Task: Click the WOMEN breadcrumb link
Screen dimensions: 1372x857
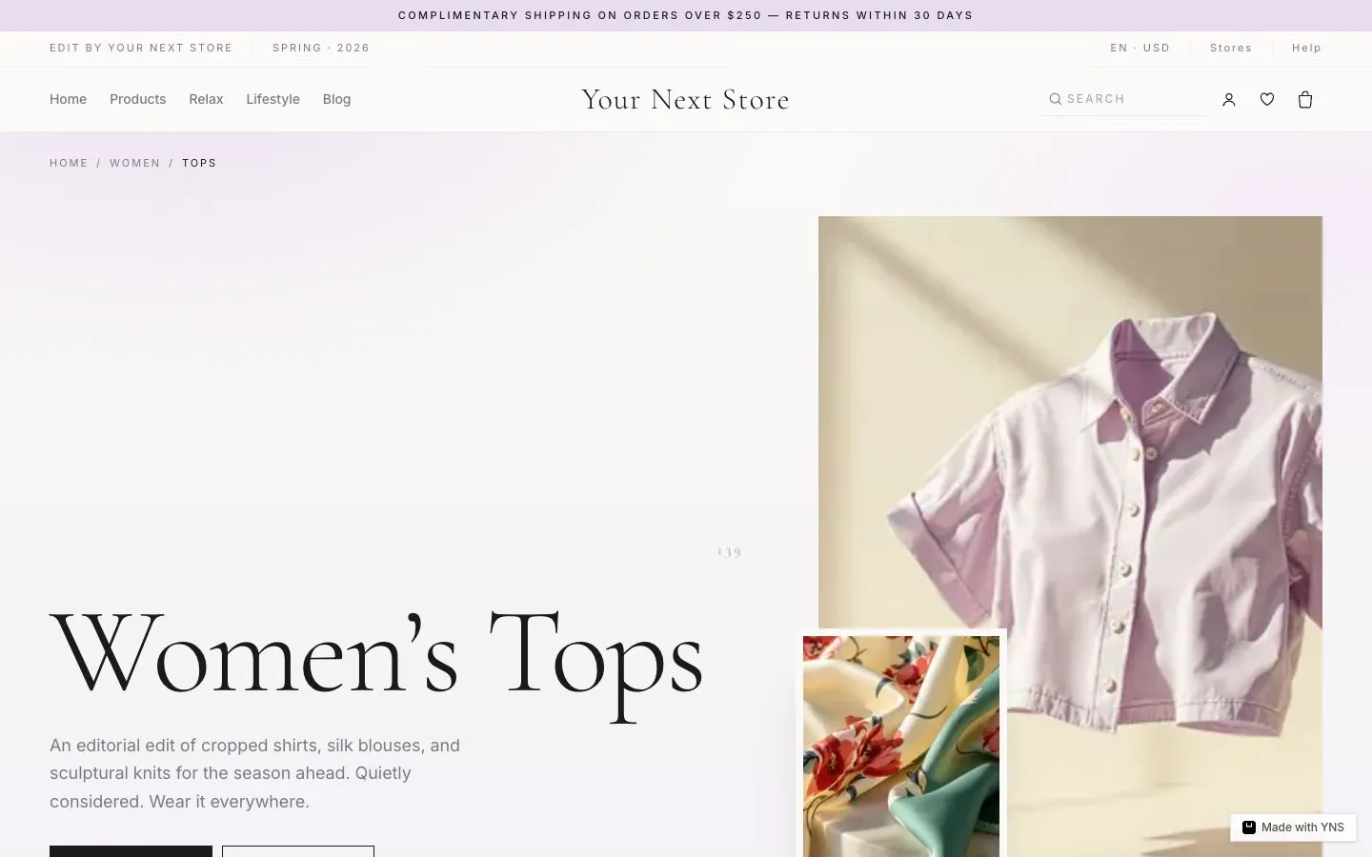Action: [134, 163]
